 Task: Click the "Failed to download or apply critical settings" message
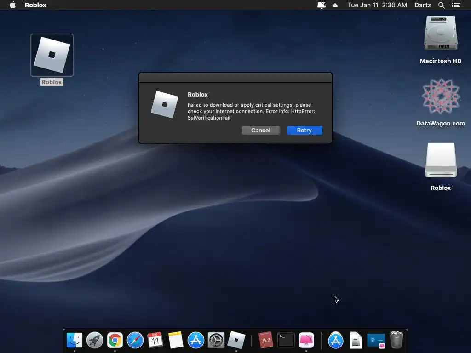click(251, 111)
